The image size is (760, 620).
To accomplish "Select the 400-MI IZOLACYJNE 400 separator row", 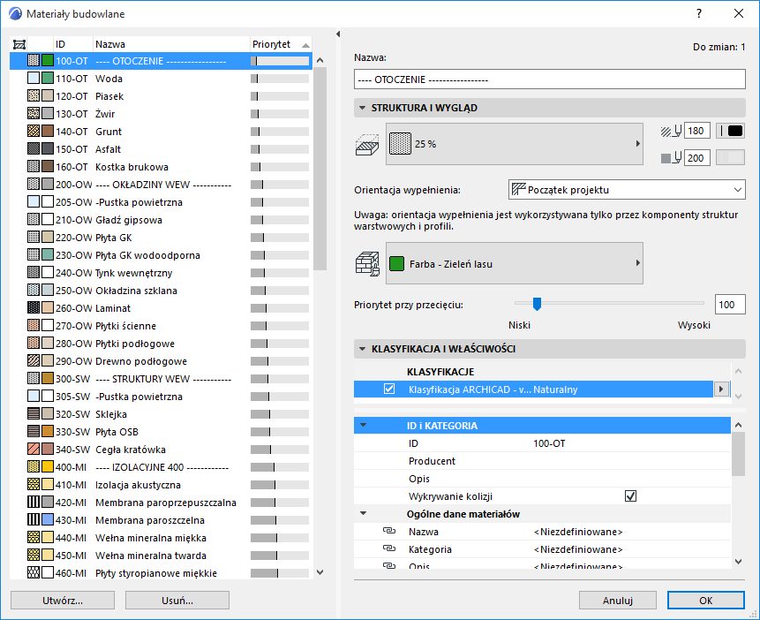I will tap(161, 467).
